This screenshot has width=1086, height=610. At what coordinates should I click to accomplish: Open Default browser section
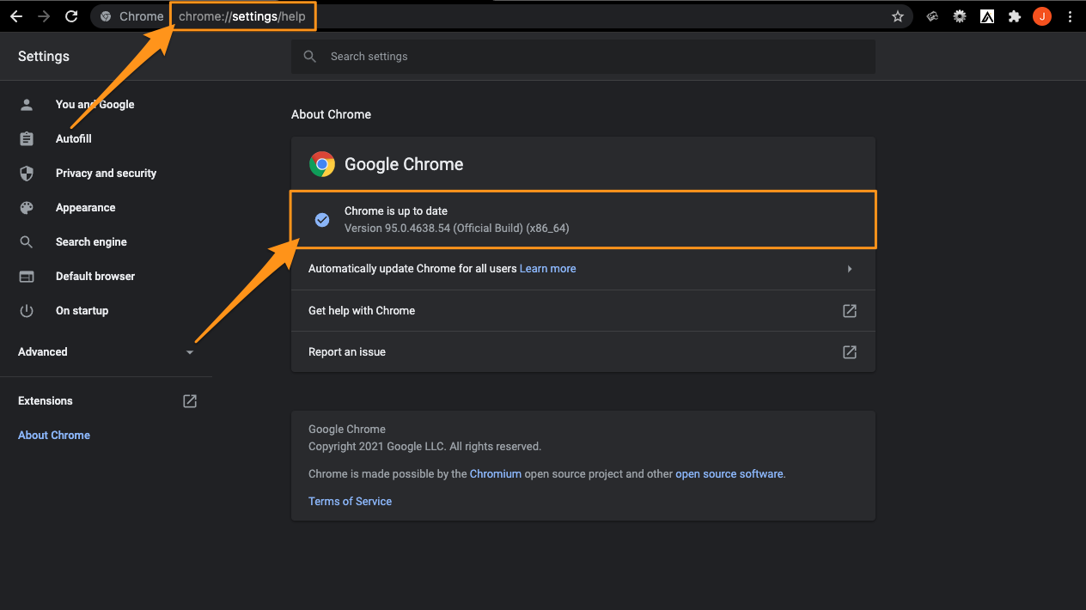click(95, 276)
